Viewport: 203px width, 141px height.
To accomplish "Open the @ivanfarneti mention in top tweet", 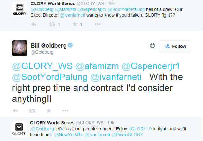I will pyautogui.click(x=73, y=15).
